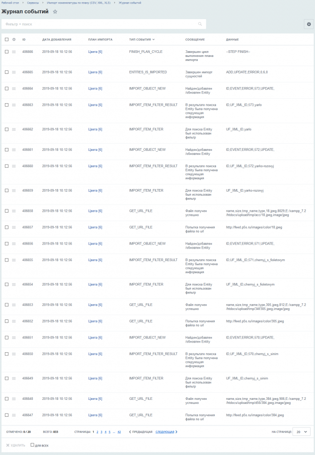Open row actions menu for ID 406663
Image resolution: width=315 pixels, height=455 pixels.
(14, 105)
